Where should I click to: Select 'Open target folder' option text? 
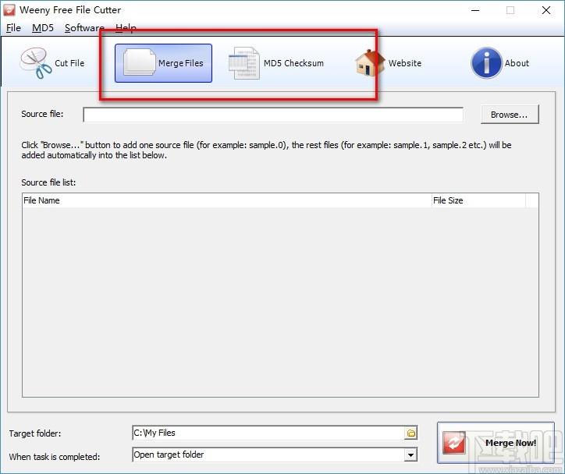coord(169,455)
